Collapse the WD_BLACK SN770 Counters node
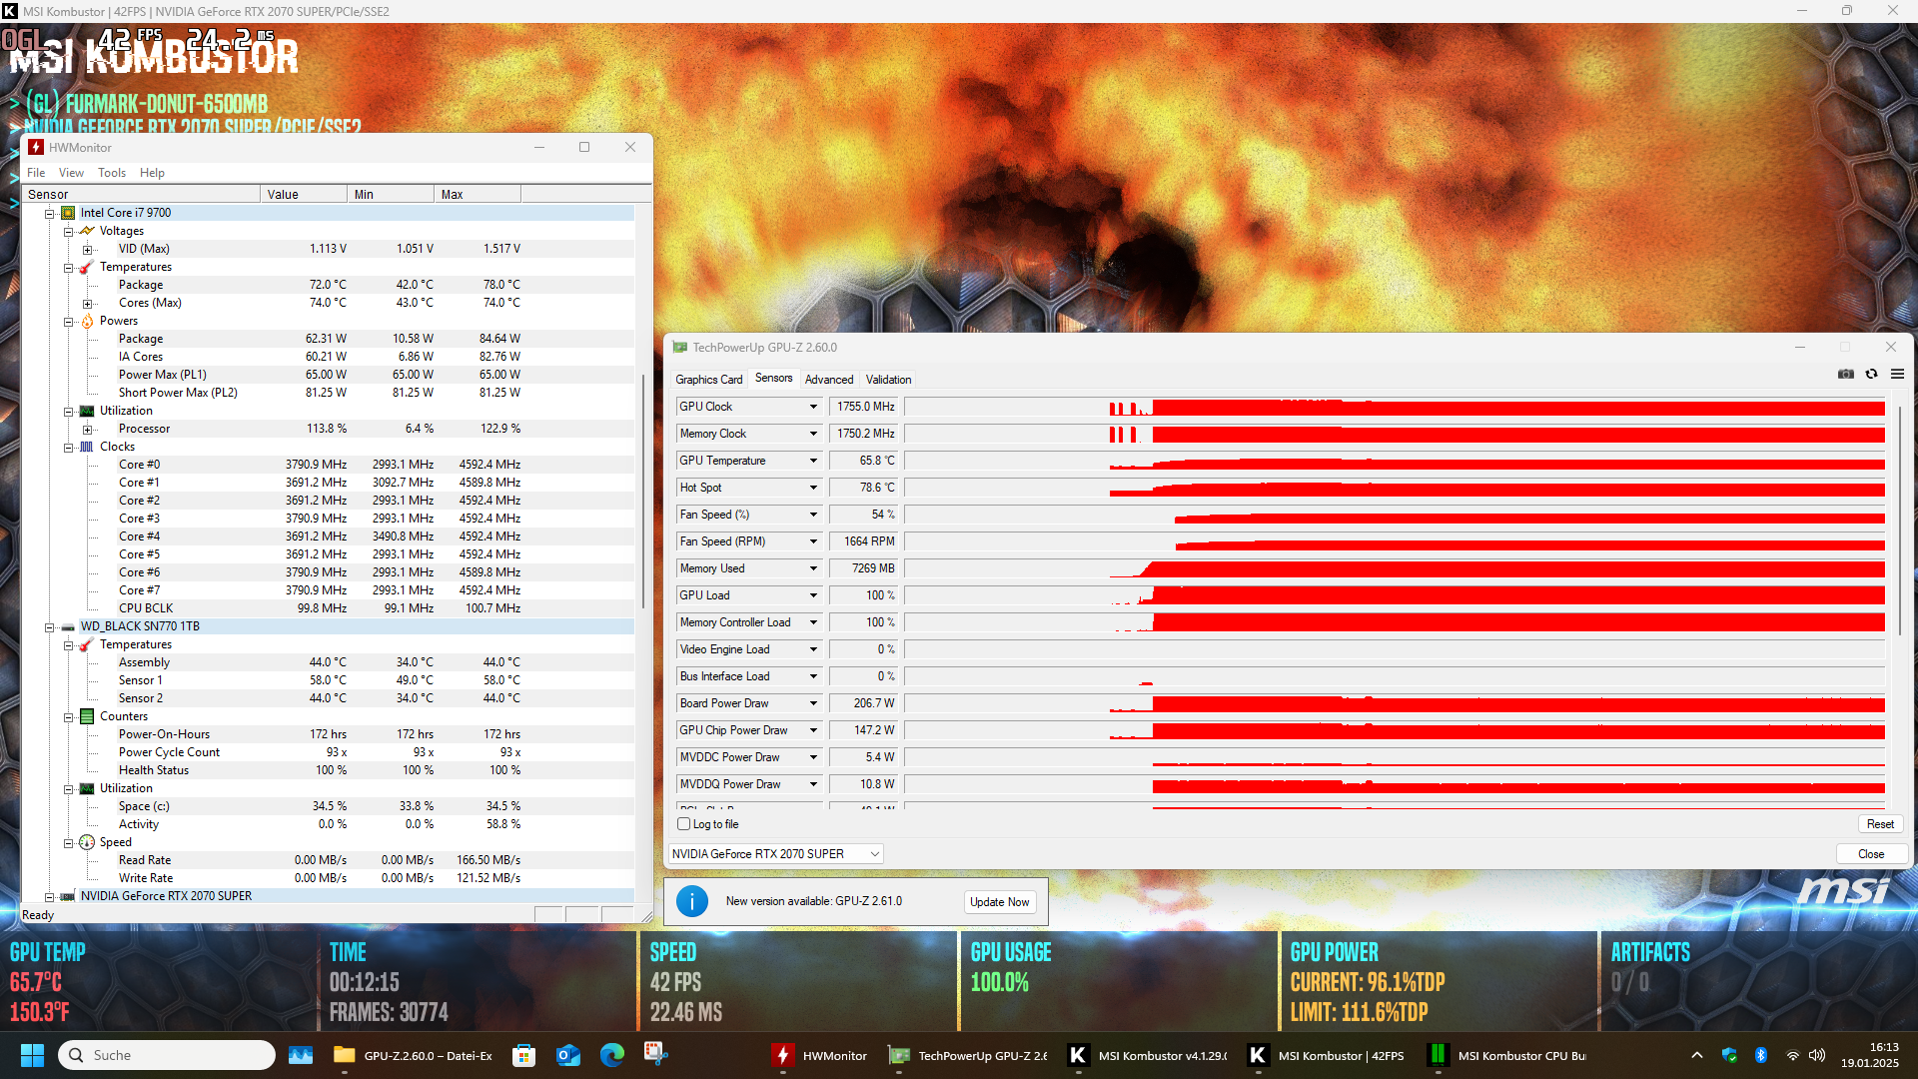The width and height of the screenshot is (1918, 1079). pos(69,717)
